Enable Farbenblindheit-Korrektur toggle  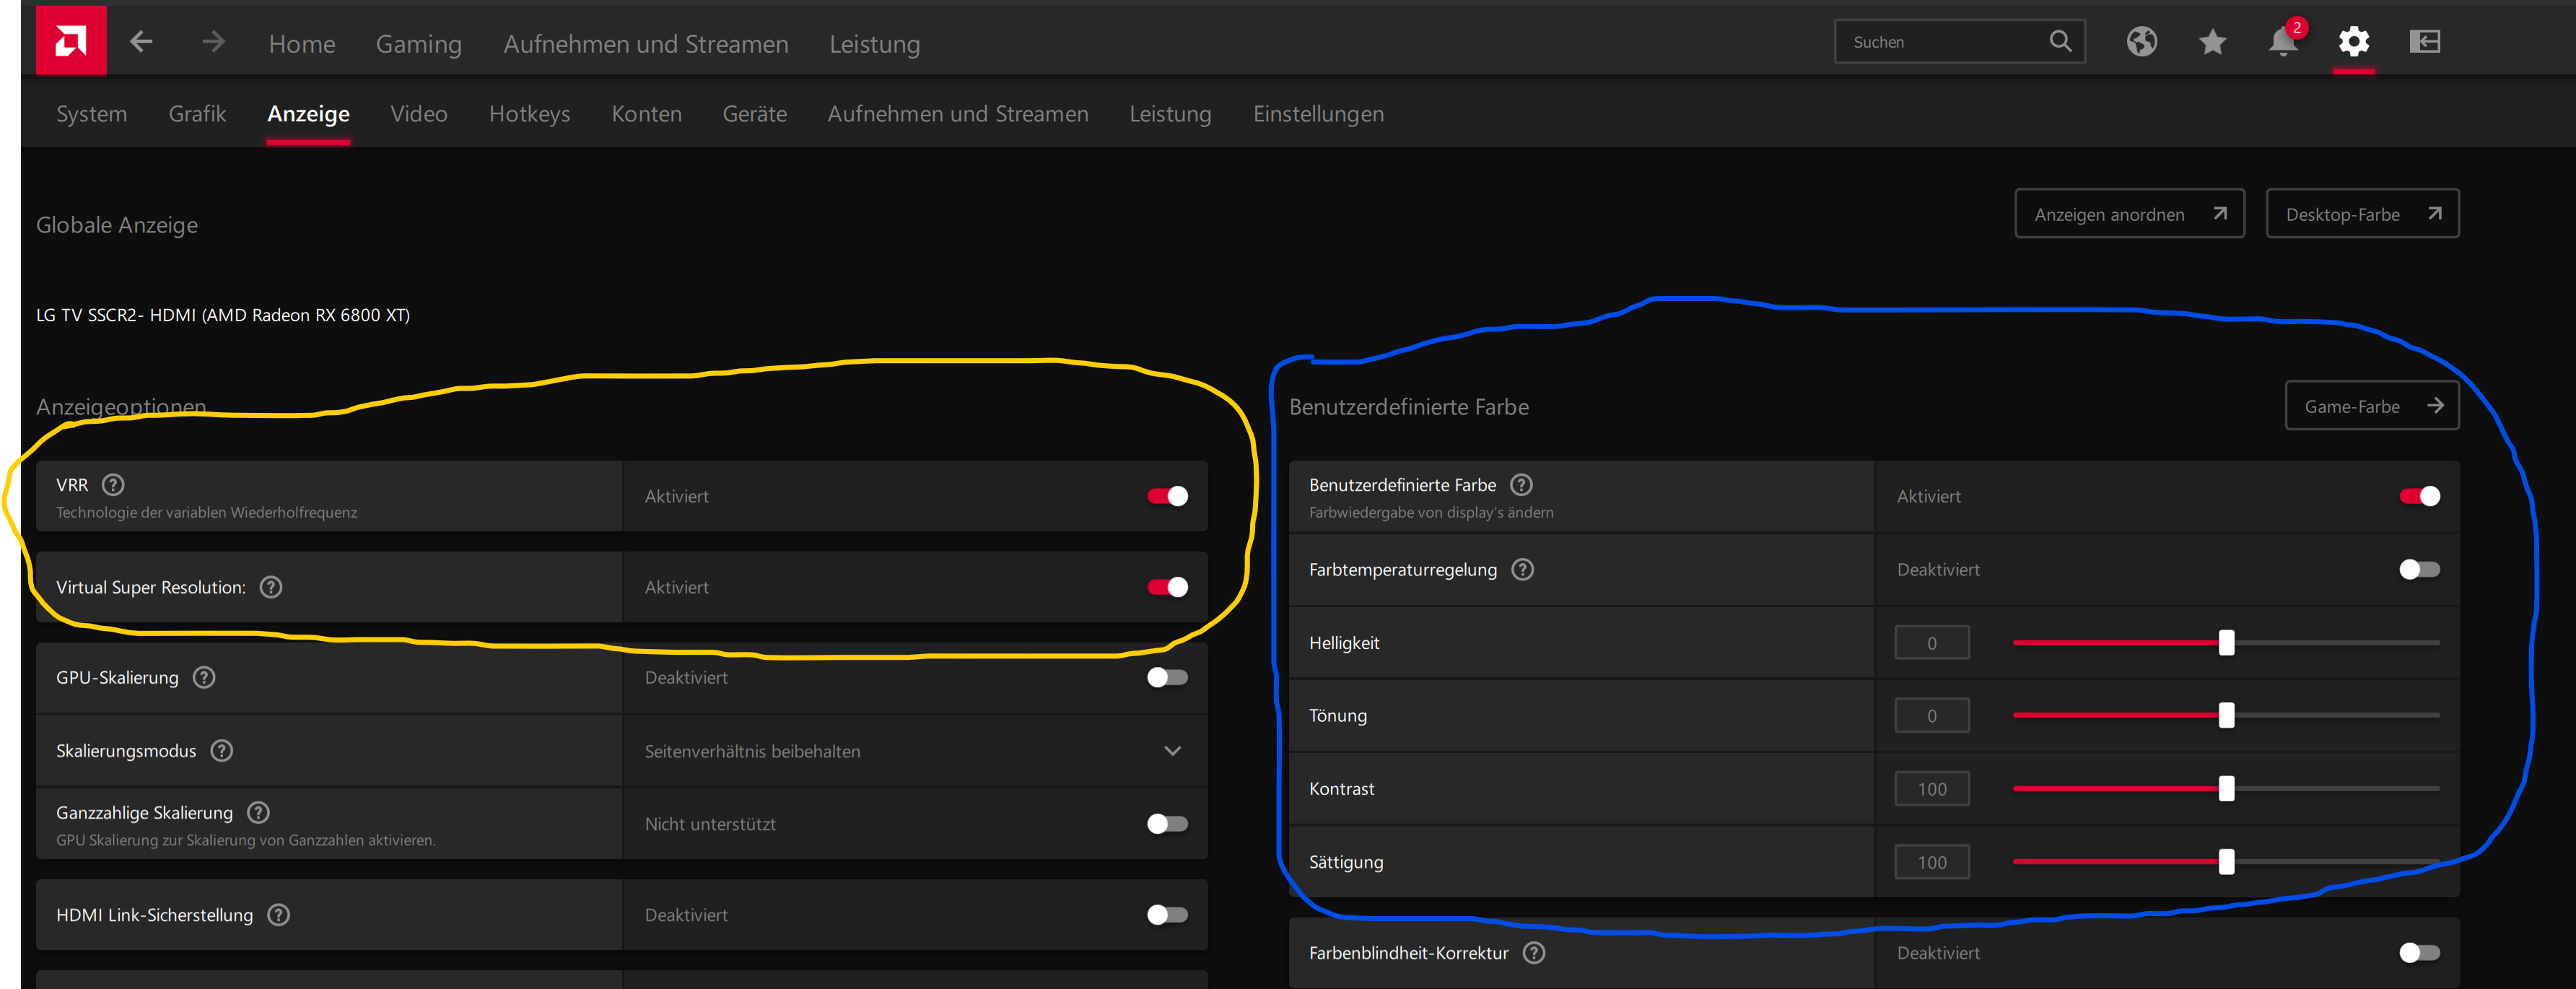tap(2419, 953)
